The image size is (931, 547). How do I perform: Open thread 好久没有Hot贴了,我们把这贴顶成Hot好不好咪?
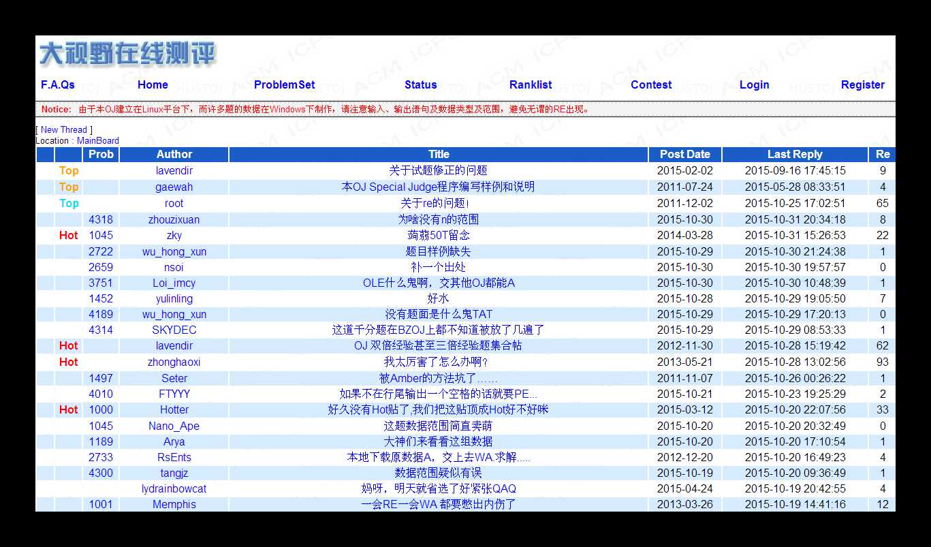tap(439, 409)
